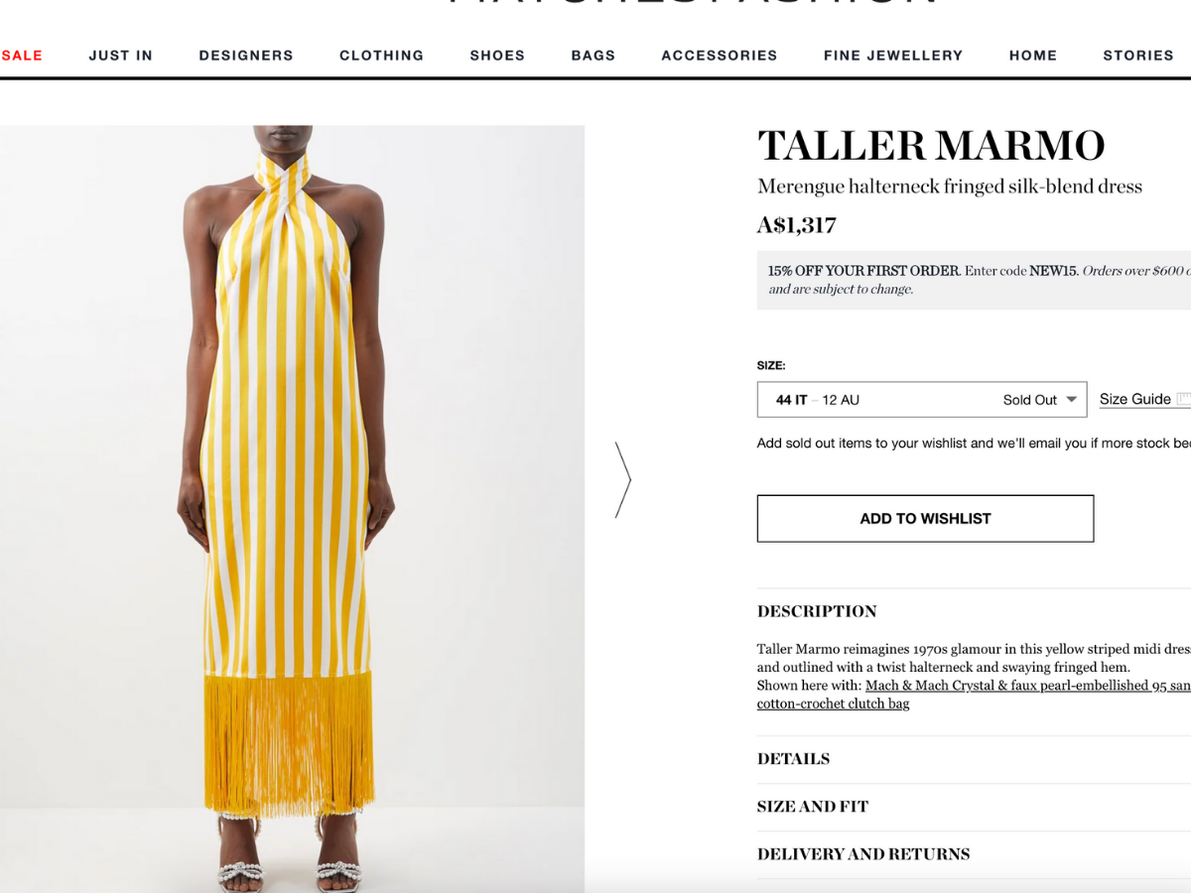Image resolution: width=1191 pixels, height=893 pixels.
Task: Click the next image arrow
Action: [623, 480]
